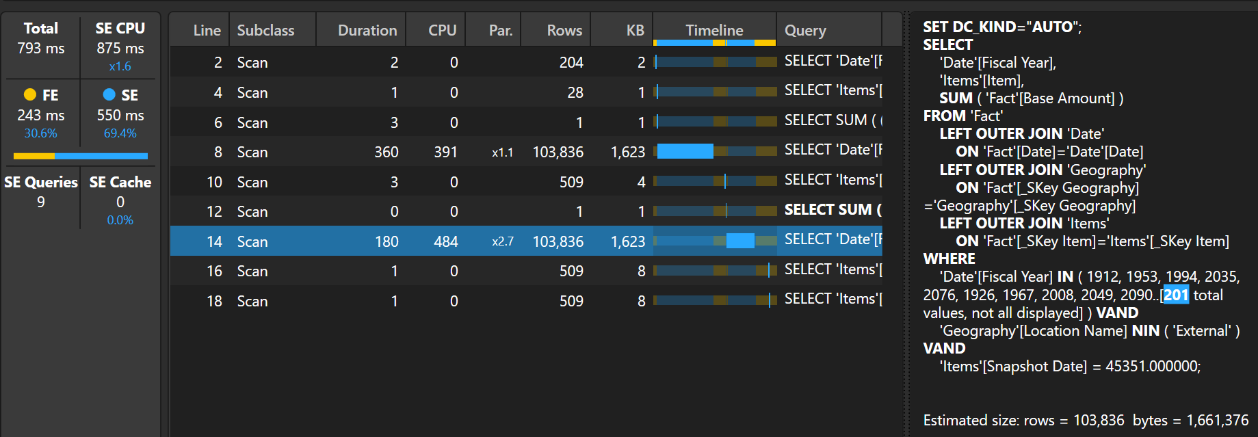
Task: Click the highlighted 201 in query text
Action: coord(1176,295)
